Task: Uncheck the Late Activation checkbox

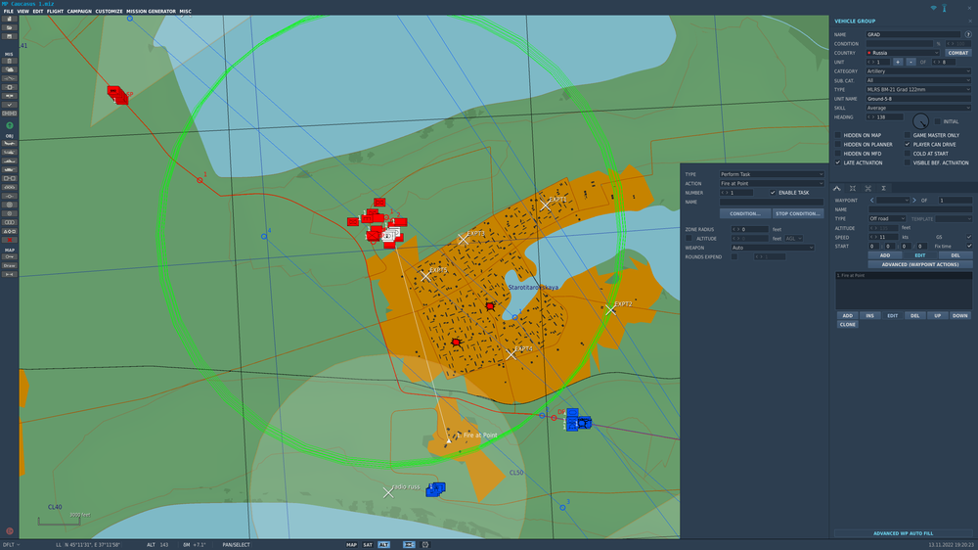Action: (838, 162)
